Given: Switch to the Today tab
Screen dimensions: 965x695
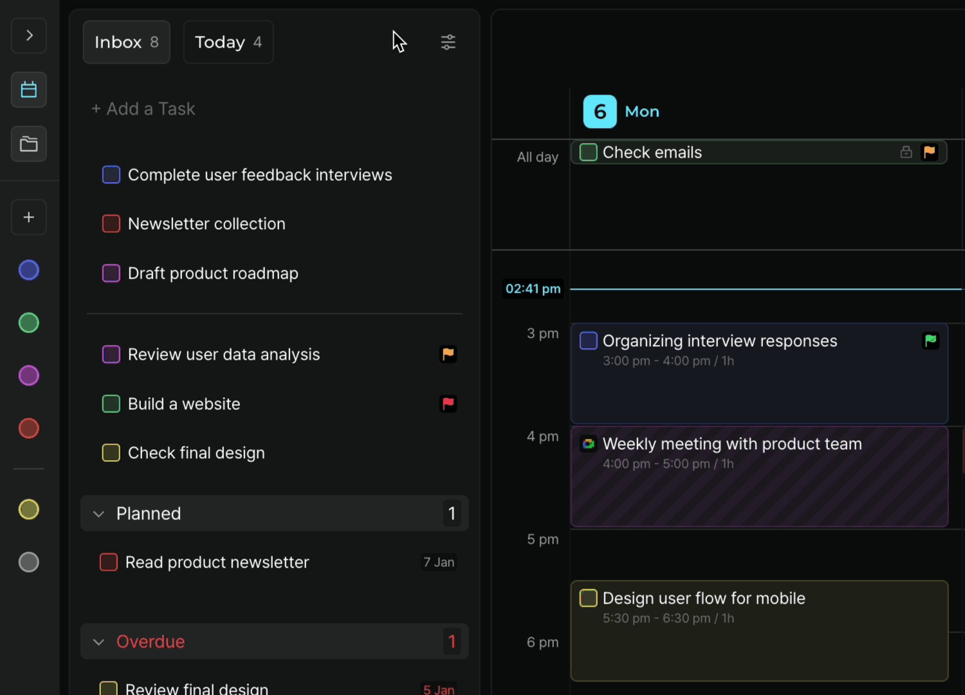Looking at the screenshot, I should pyautogui.click(x=228, y=42).
